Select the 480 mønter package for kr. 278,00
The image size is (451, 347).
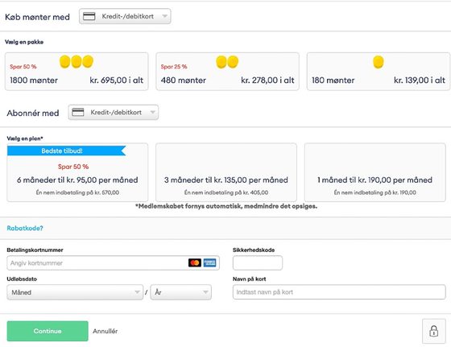pyautogui.click(x=227, y=72)
